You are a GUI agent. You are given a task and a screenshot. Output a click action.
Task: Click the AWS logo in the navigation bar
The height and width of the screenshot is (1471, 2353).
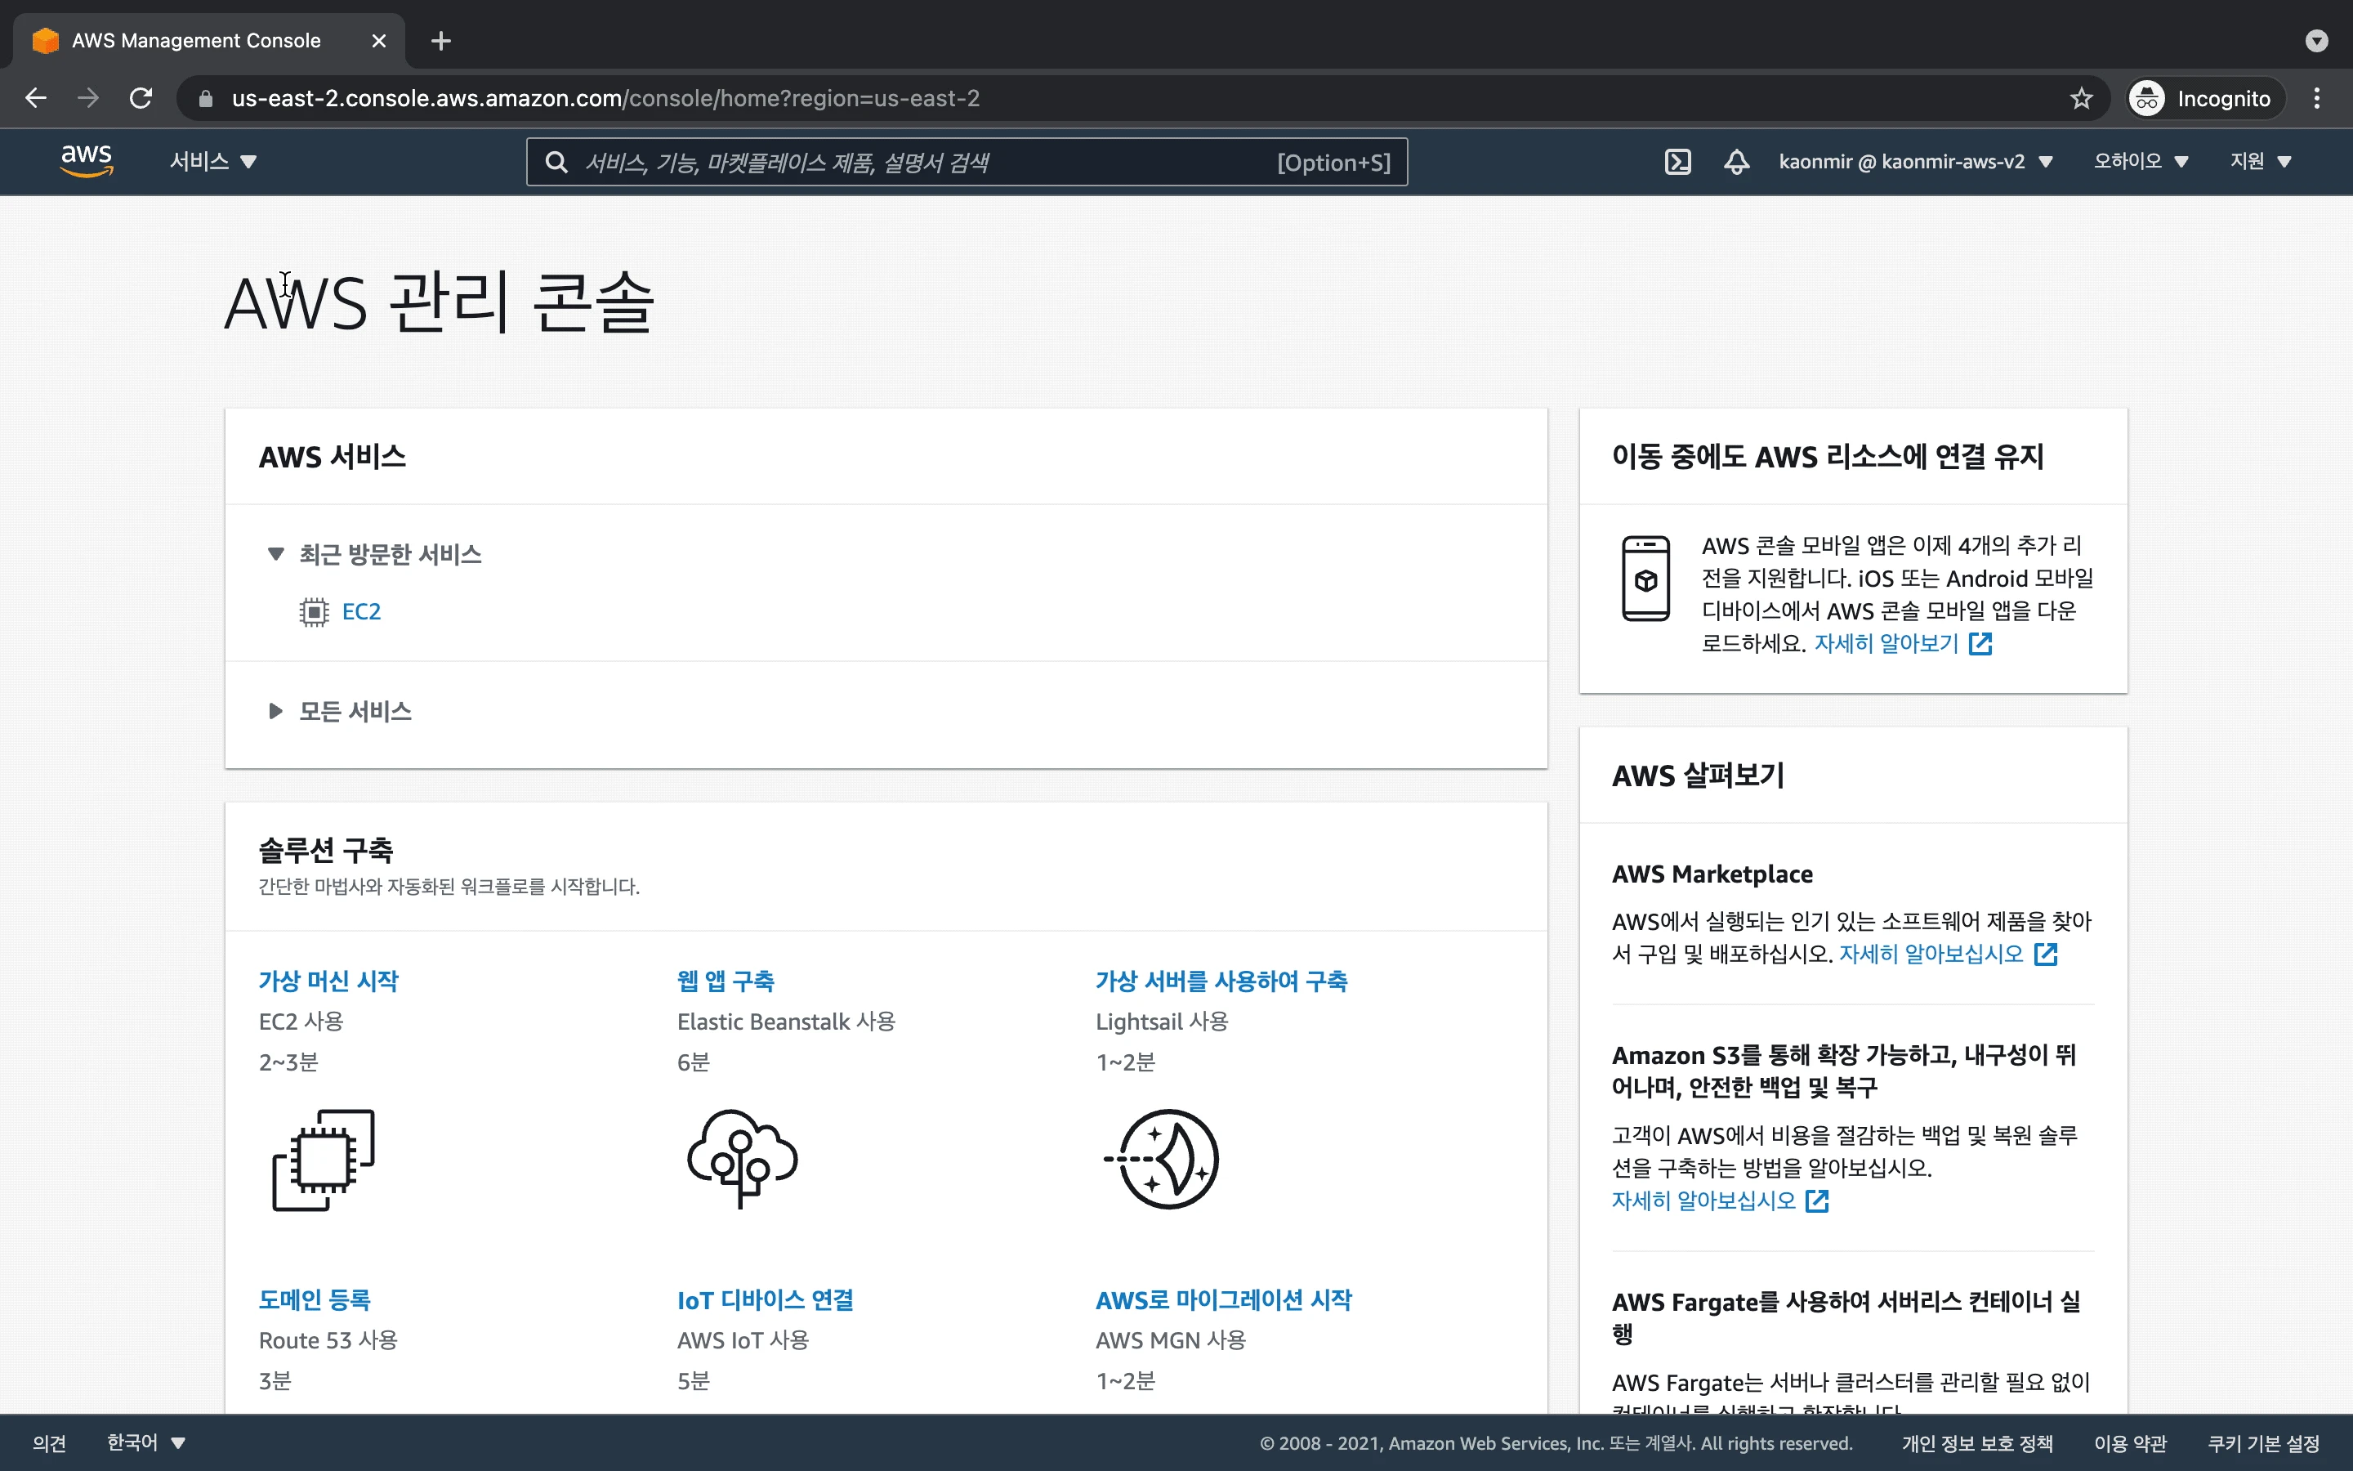coord(87,160)
